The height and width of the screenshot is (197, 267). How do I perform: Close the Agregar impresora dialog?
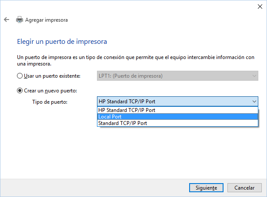coord(260,7)
